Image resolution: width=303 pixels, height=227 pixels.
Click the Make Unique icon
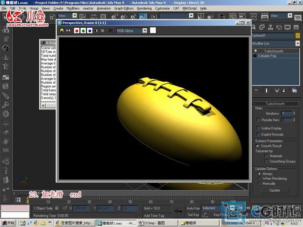[x=277, y=90]
